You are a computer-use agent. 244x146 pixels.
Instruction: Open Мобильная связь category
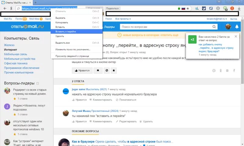tap(16, 54)
